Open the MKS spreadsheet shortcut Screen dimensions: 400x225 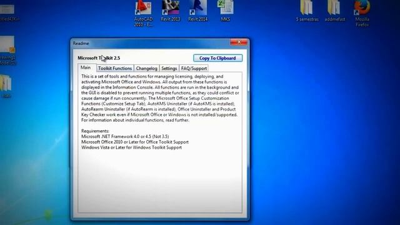pos(225,11)
